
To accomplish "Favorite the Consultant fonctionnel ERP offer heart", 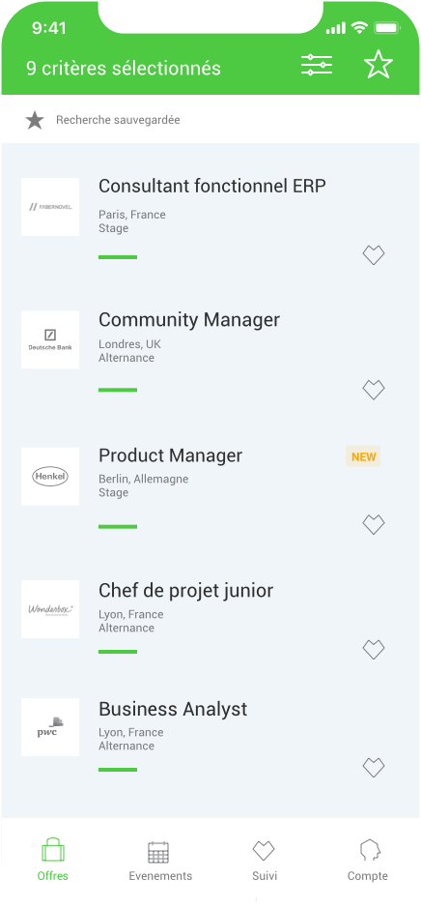I will pos(374,255).
